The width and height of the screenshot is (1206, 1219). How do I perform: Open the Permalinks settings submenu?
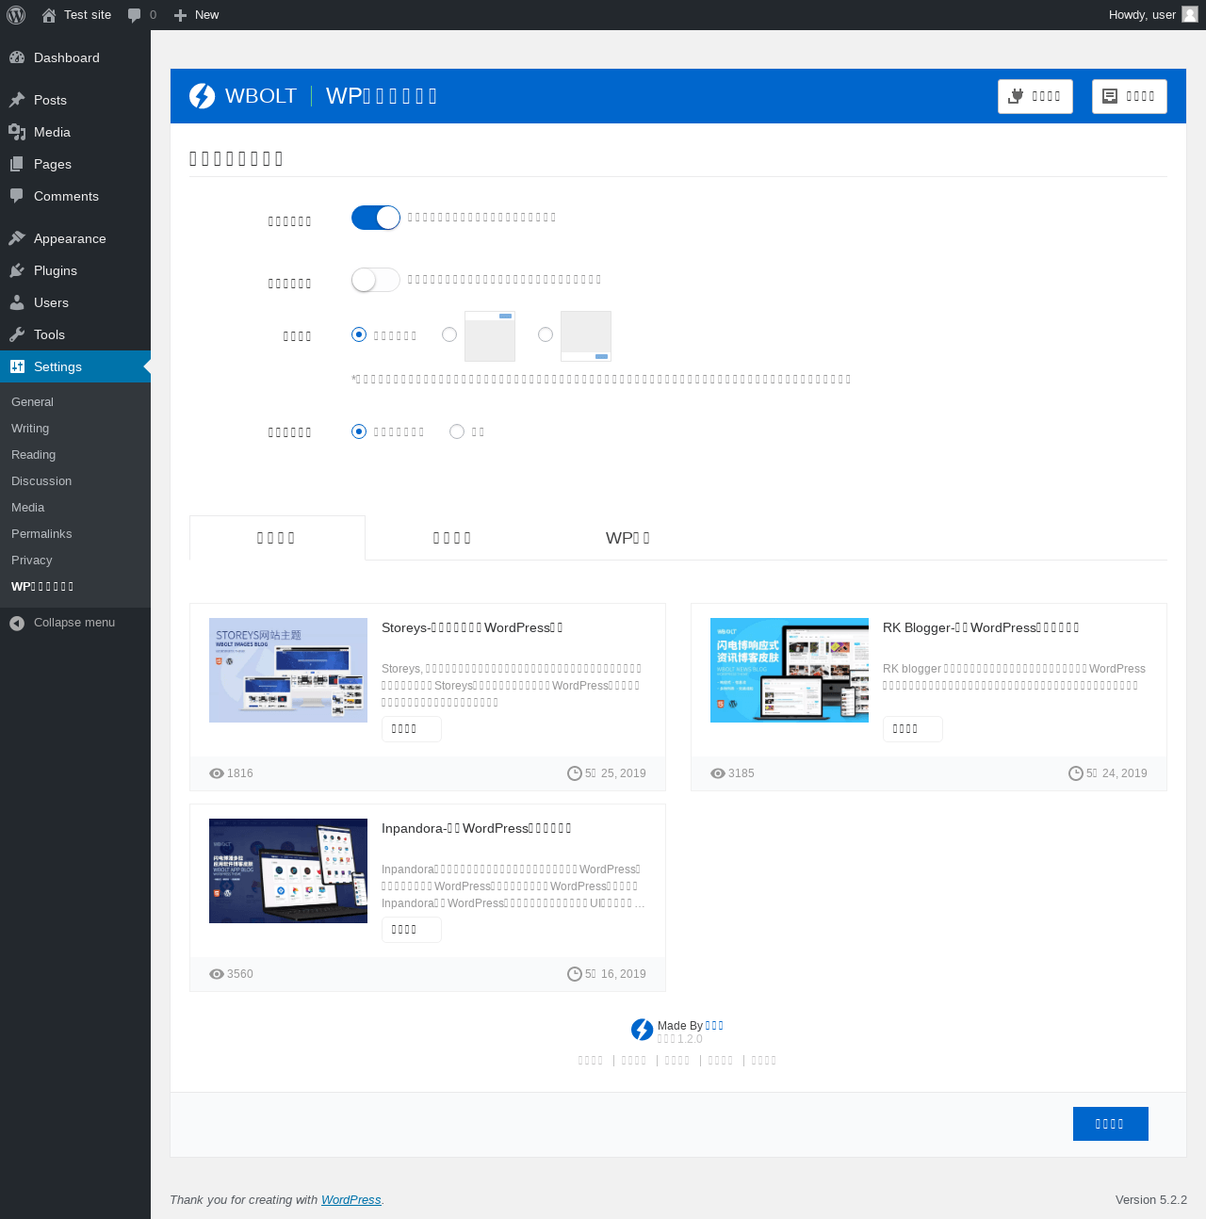click(x=75, y=533)
